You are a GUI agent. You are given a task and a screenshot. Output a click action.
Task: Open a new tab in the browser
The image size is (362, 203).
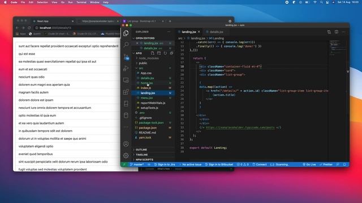tap(170, 21)
